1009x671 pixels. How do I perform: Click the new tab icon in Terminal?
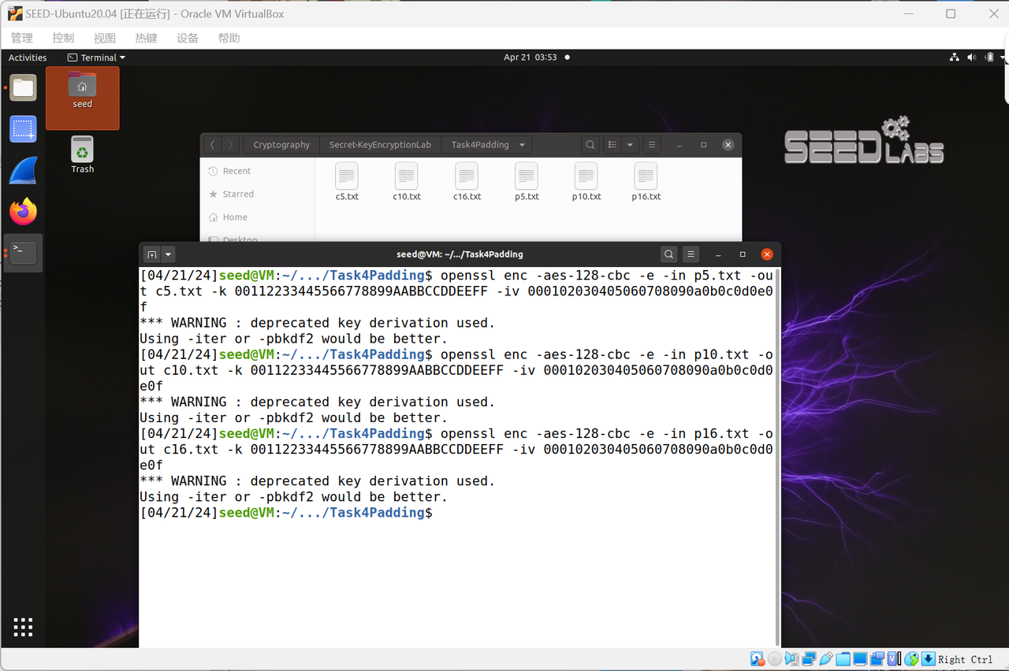[x=152, y=254]
